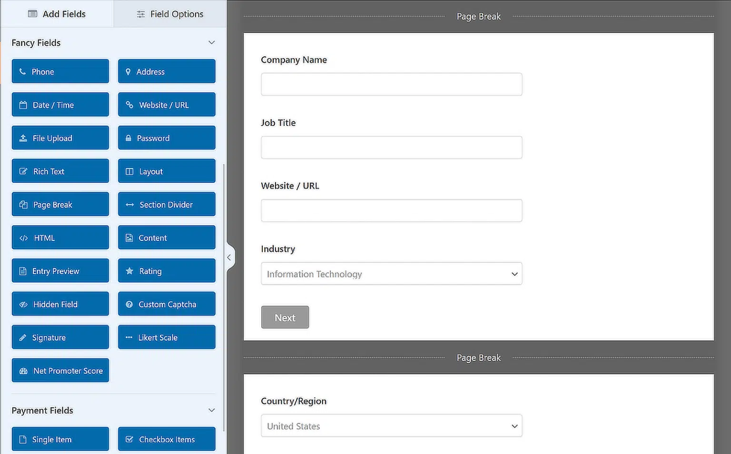Add a Custom Captcha field
The height and width of the screenshot is (454, 731).
click(166, 304)
